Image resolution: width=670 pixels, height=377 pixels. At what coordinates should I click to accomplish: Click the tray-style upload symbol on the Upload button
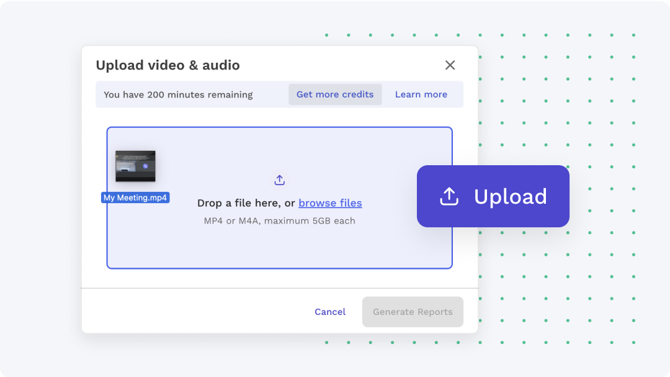coord(448,196)
